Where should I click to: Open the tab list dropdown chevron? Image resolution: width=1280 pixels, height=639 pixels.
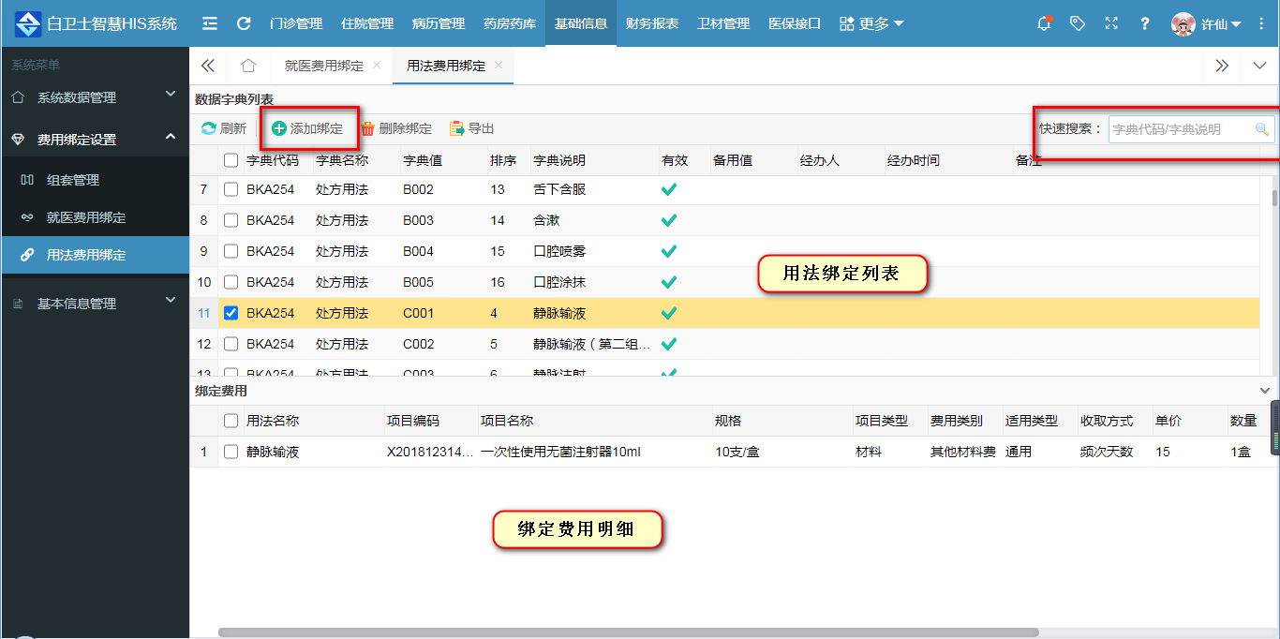coord(1259,66)
